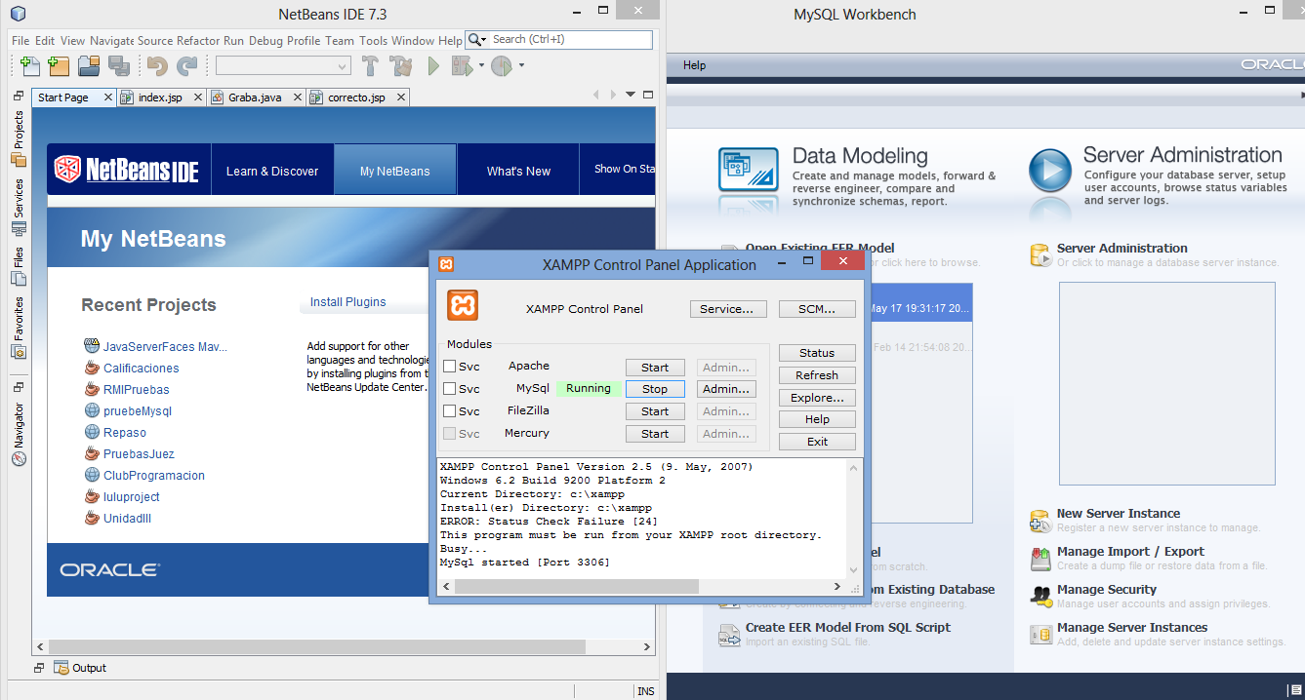
Task: Open the Files side panel in NetBeans
Action: pos(19,266)
